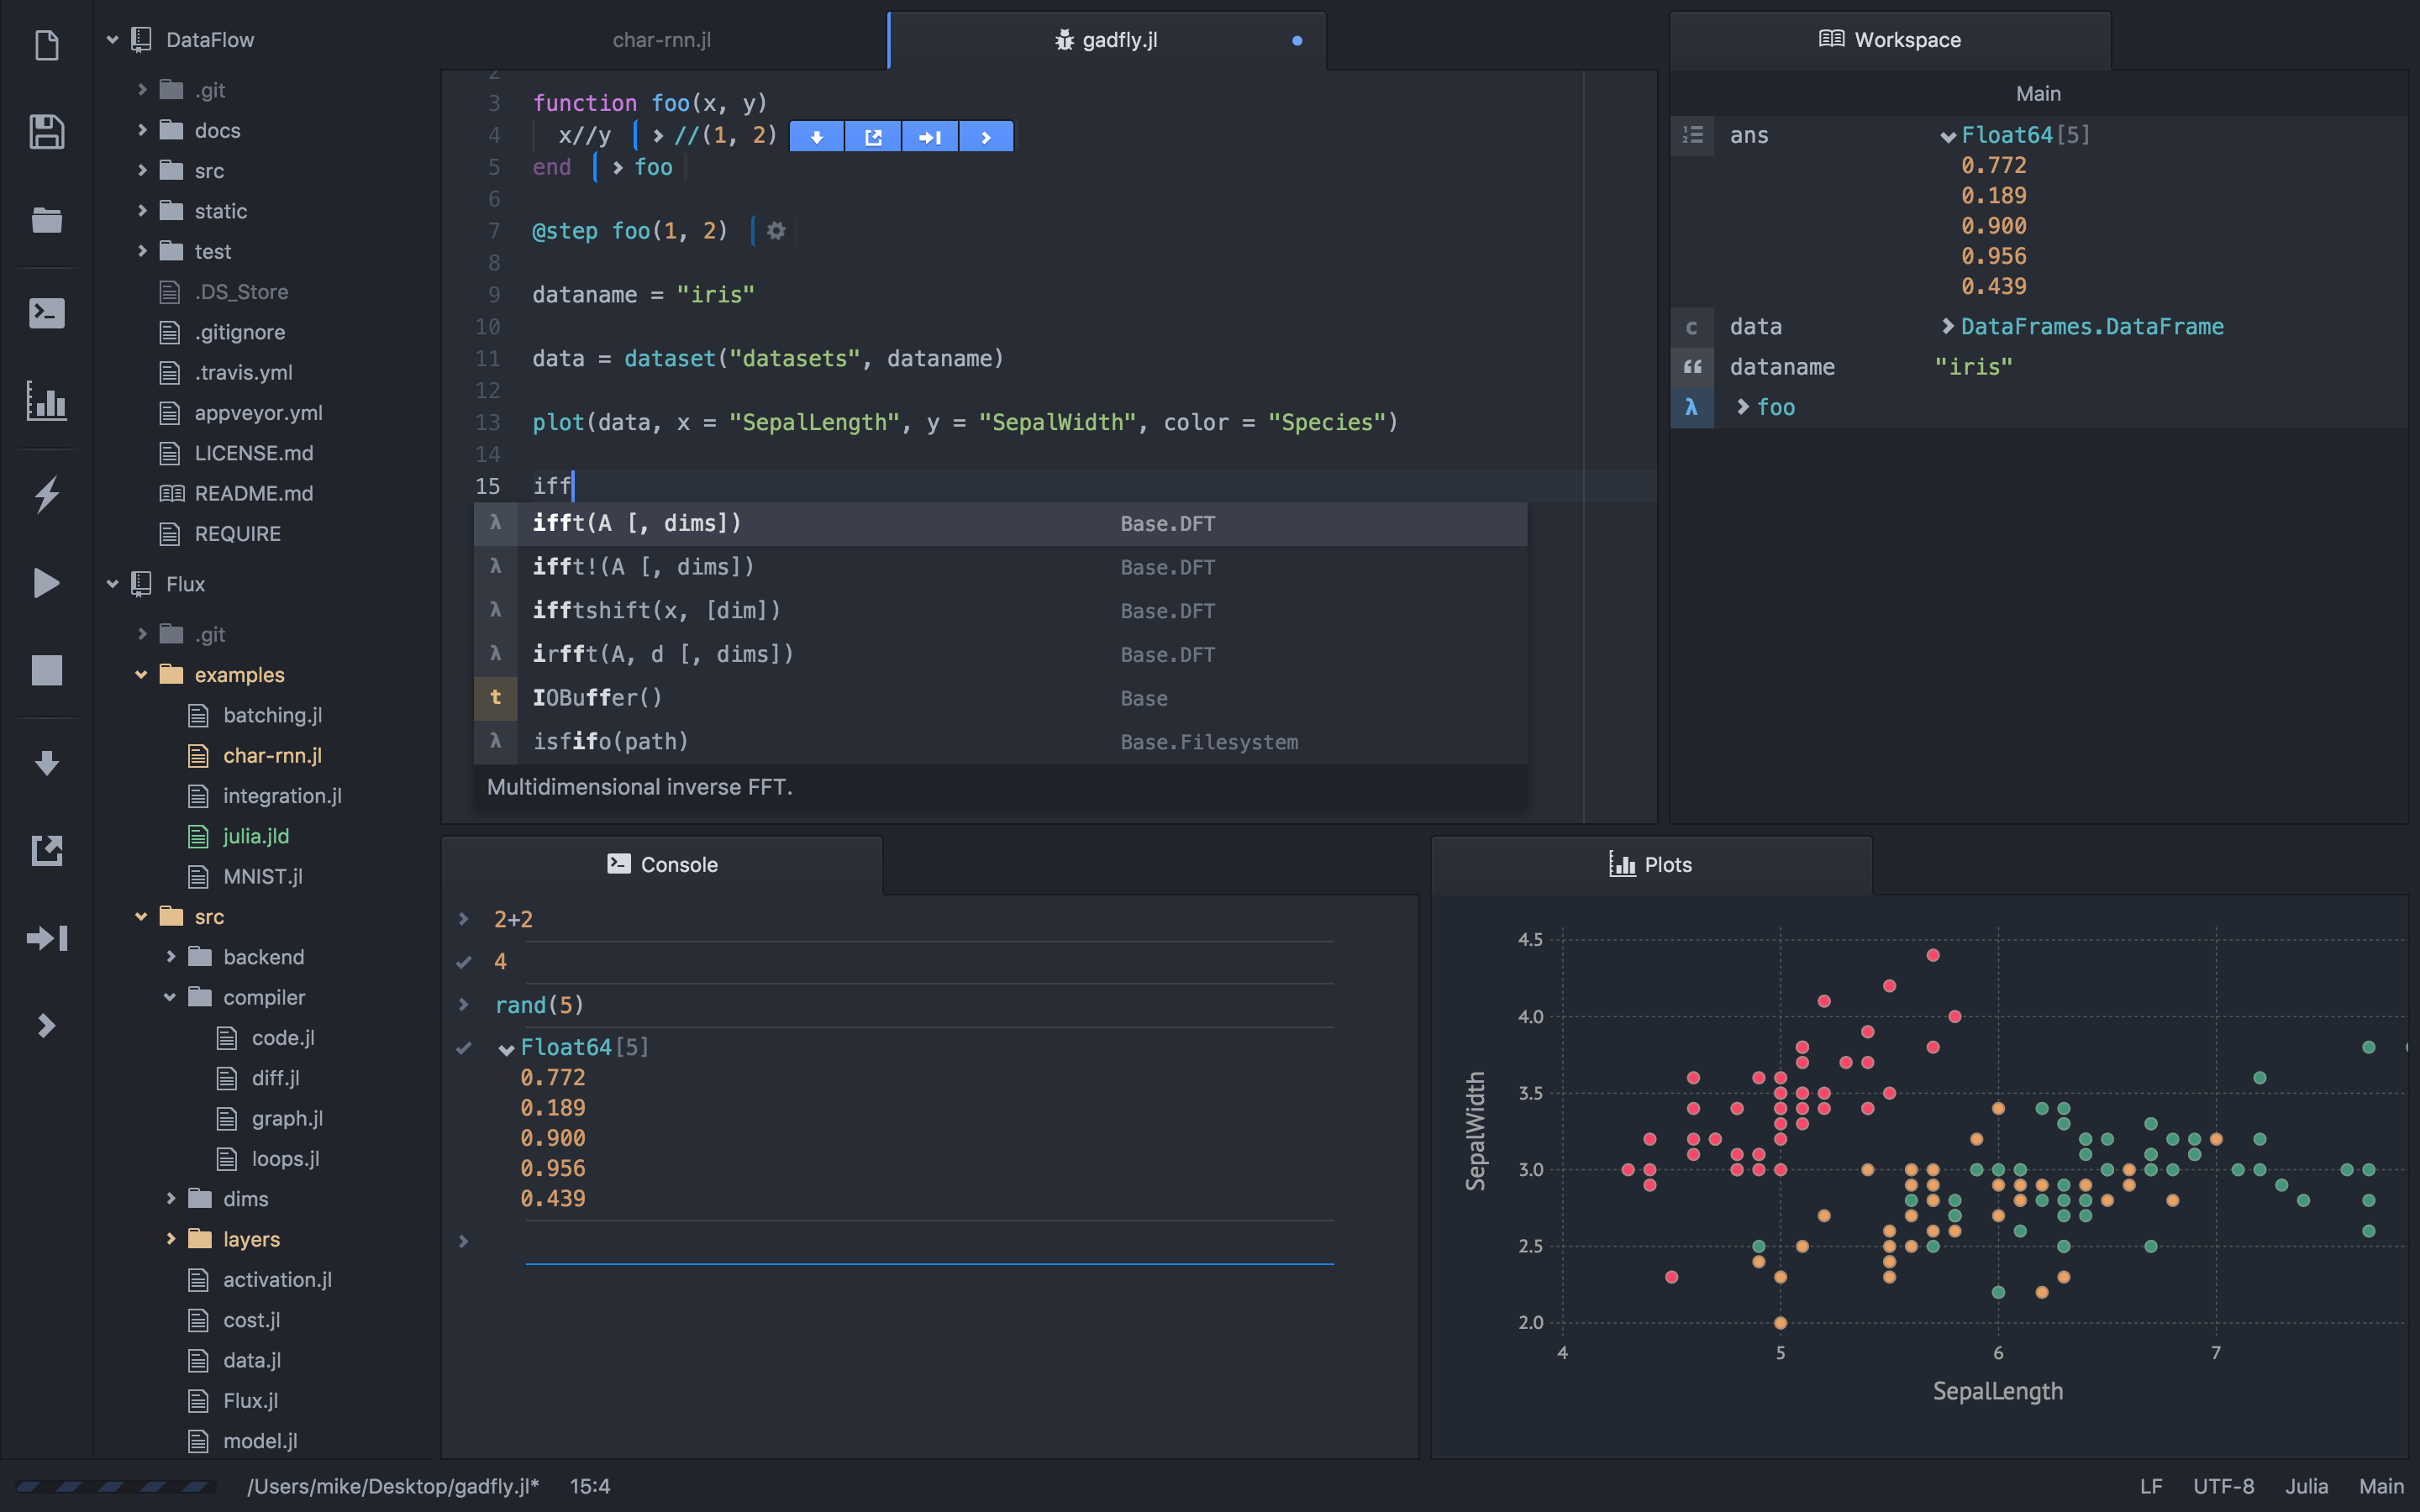Choose isfifo(path) autocomplete suggestion
Screen dimensions: 2420x1512
(1000, 742)
